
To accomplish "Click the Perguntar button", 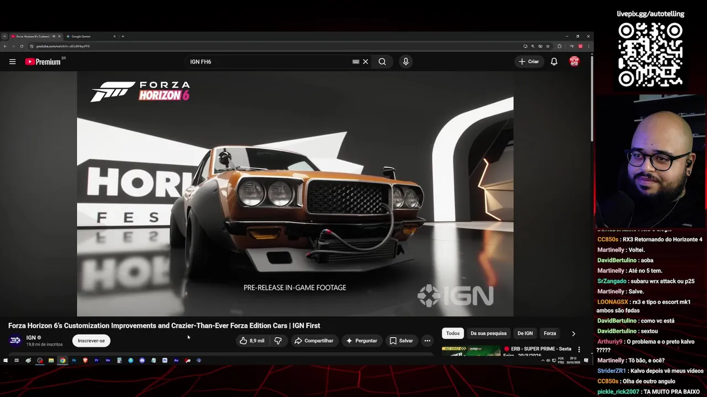I will point(361,341).
